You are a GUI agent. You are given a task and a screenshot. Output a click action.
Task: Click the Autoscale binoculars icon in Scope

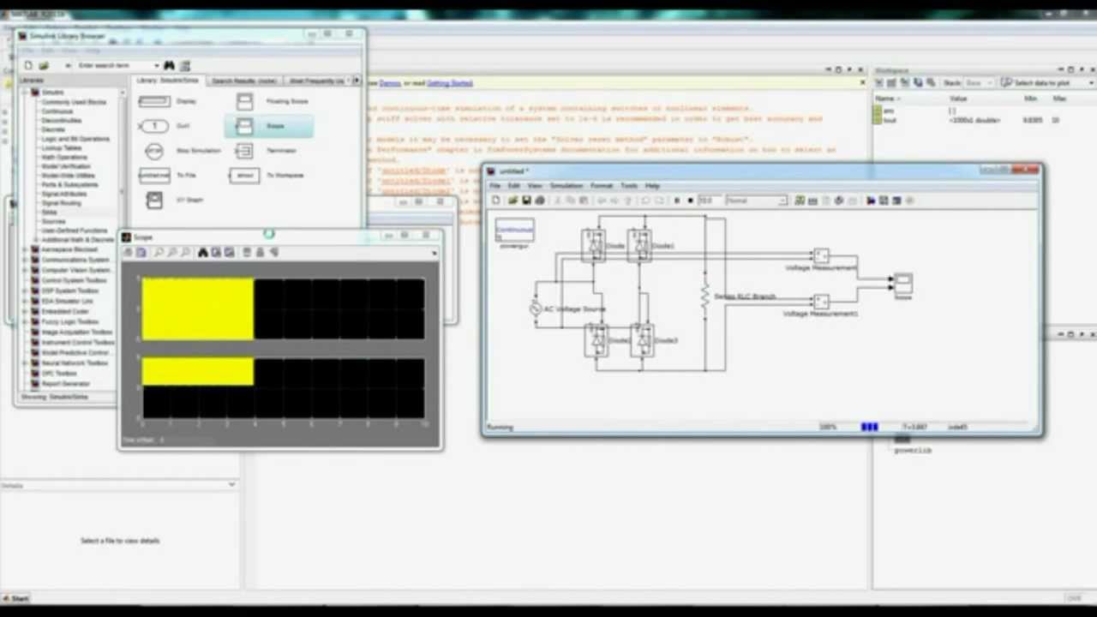point(202,252)
